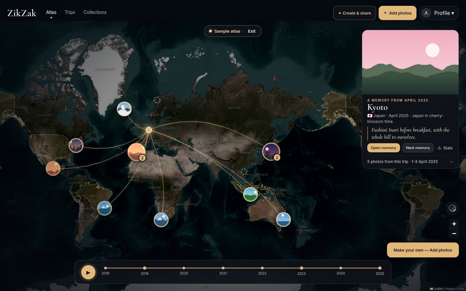Open the USA city skyline photo marker
This screenshot has width=466, height=291.
(x=76, y=145)
